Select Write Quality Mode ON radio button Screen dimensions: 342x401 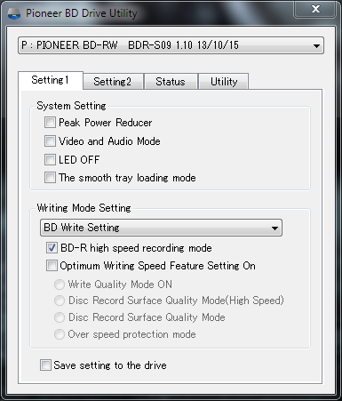click(60, 285)
